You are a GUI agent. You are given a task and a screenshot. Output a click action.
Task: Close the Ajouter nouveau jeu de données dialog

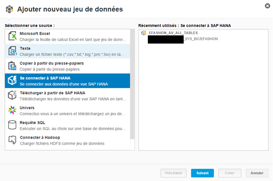click(268, 6)
